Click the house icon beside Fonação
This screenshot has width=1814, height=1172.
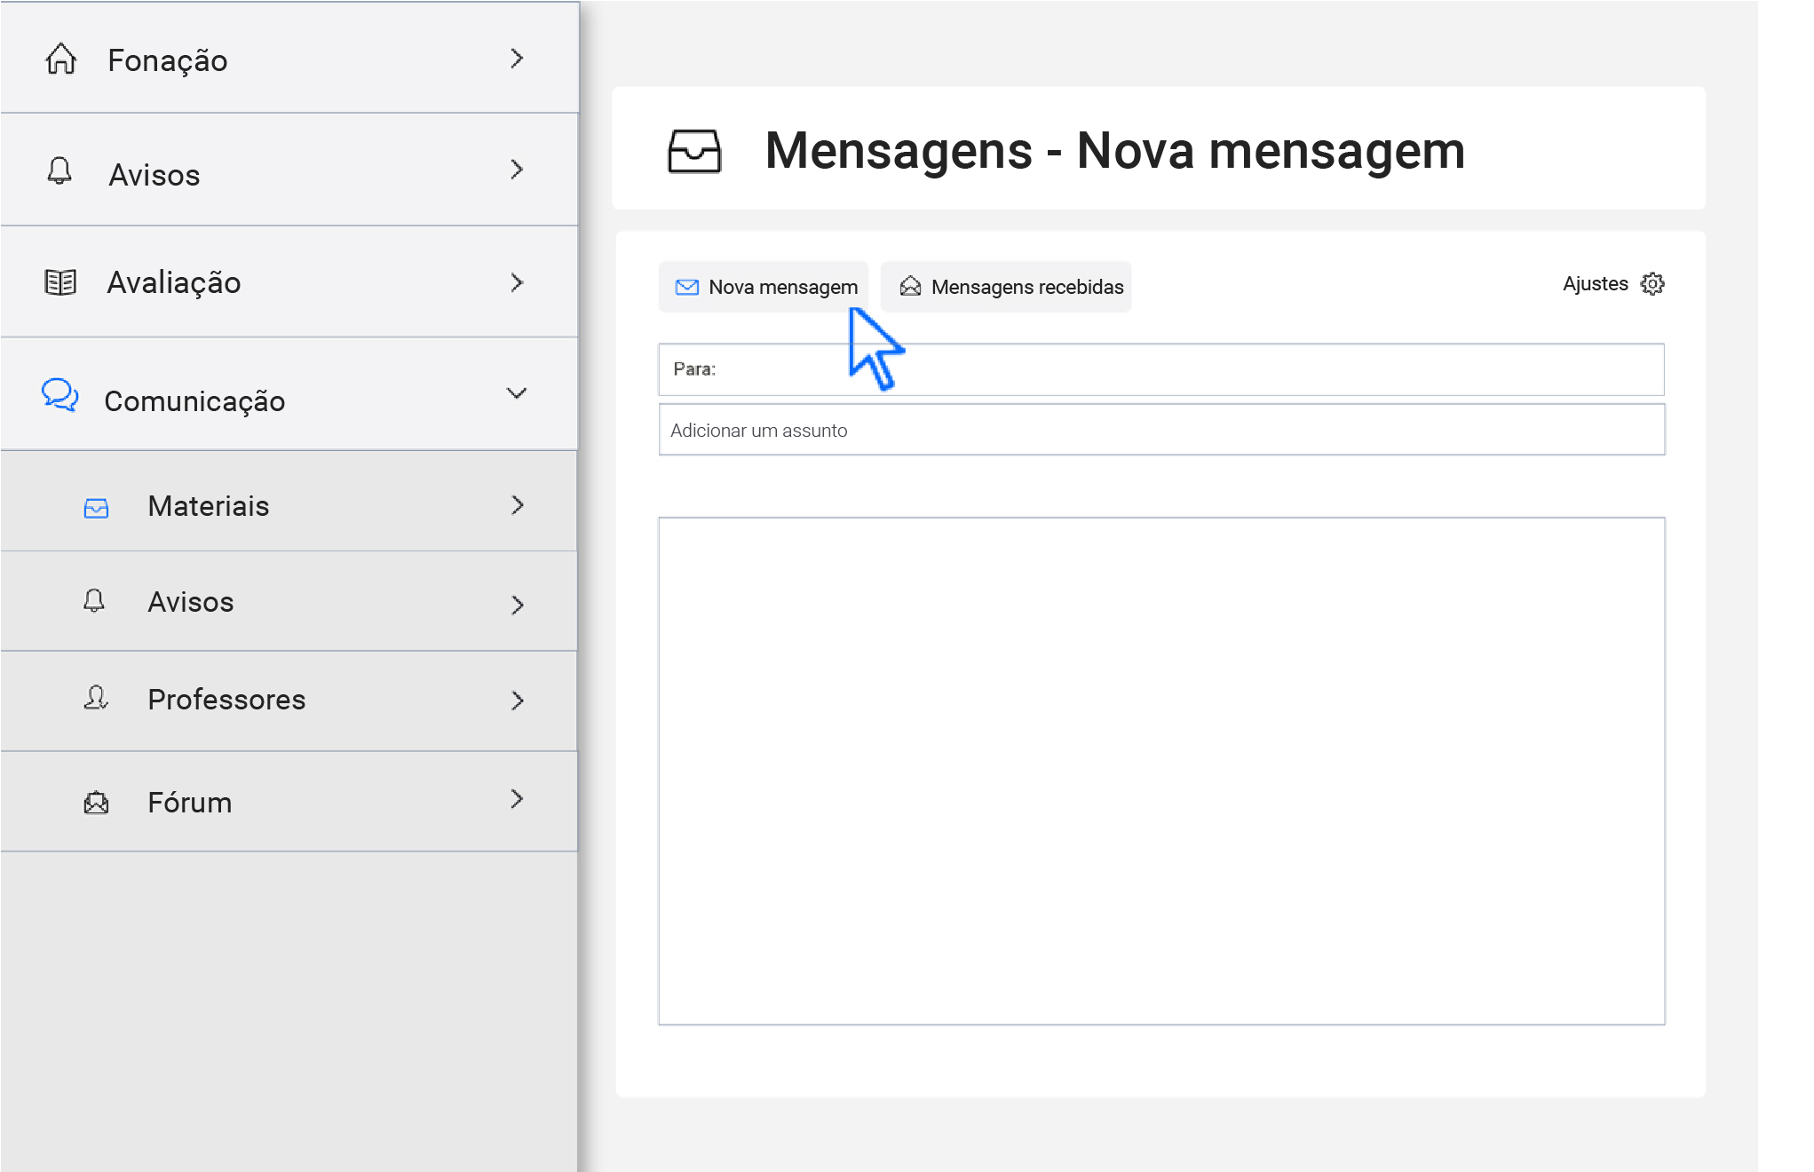tap(61, 59)
